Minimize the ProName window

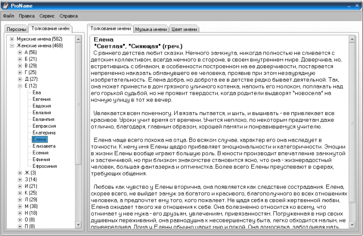(349, 6)
